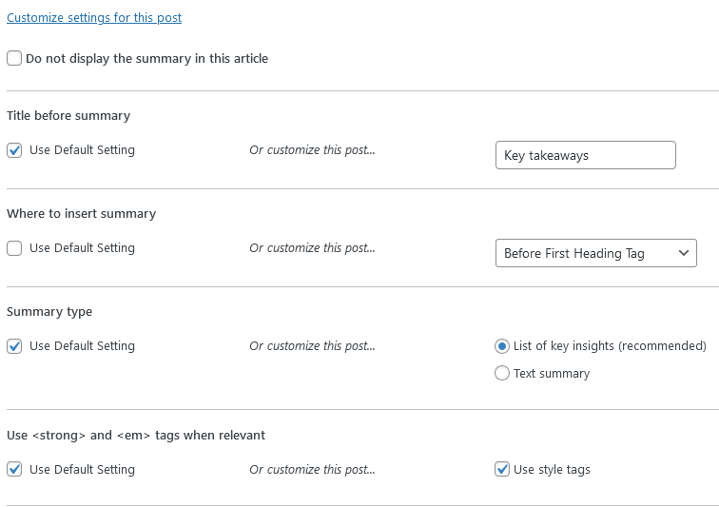
Task: Select the 'Text summary' radio option
Action: pyautogui.click(x=502, y=374)
